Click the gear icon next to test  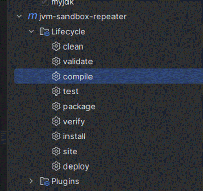pyautogui.click(x=56, y=91)
